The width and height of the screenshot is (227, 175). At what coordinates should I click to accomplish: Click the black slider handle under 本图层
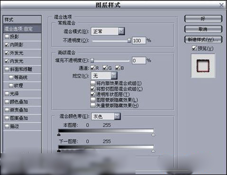pos(59,134)
